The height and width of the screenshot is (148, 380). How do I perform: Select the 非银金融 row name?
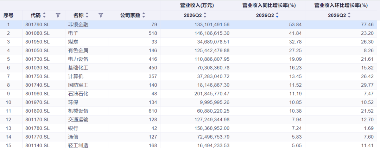point(78,25)
